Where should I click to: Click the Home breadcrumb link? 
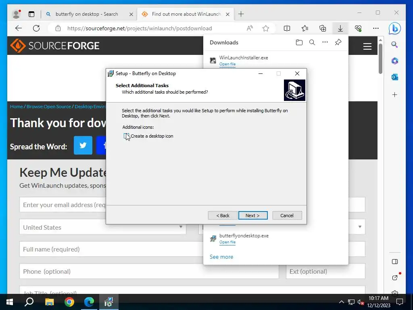coord(16,107)
